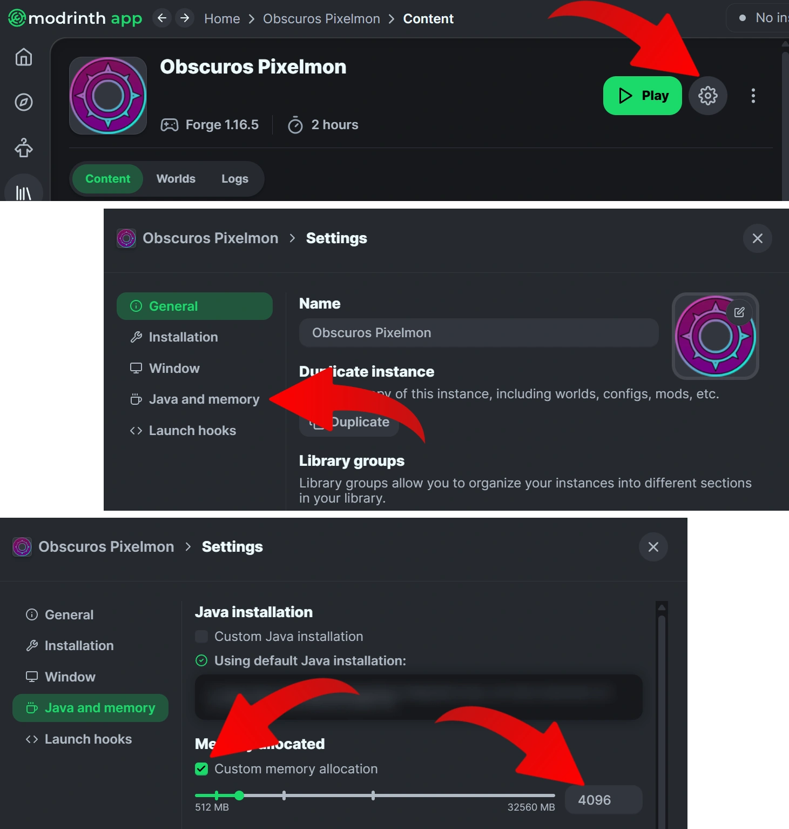Screen dimensions: 789x829
Task: Open the Skins icon in the sidebar
Action: point(24,148)
